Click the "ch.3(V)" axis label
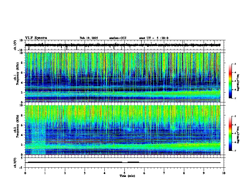Screen dimensions: 252x194 15,163
